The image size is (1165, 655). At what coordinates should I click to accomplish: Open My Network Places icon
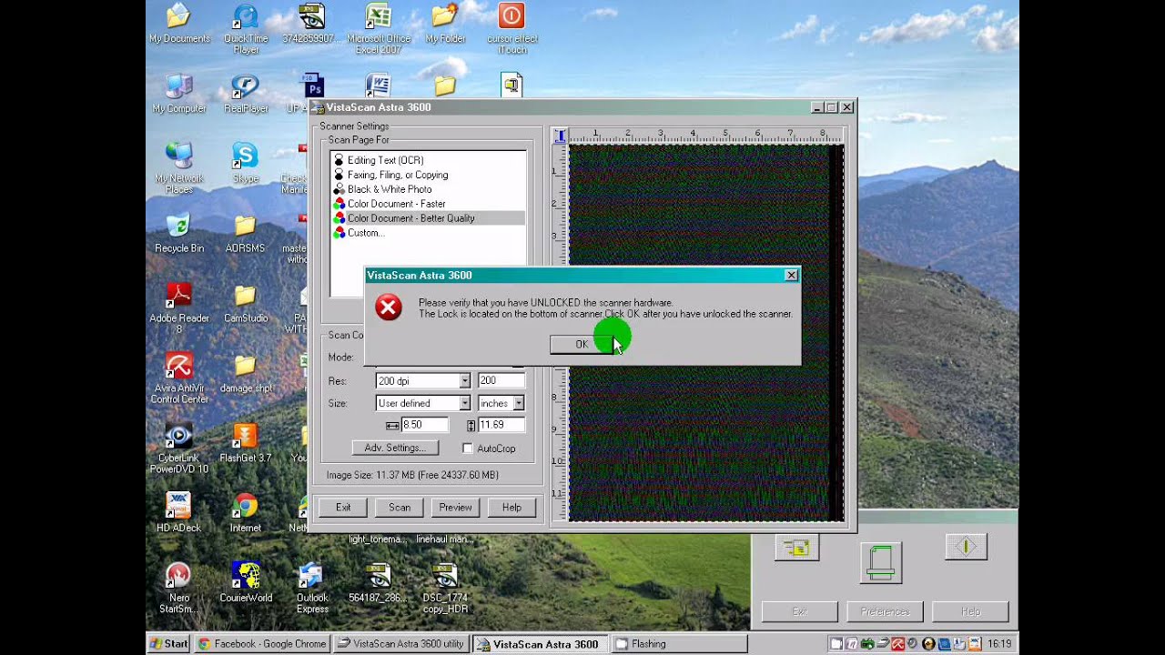pos(179,168)
